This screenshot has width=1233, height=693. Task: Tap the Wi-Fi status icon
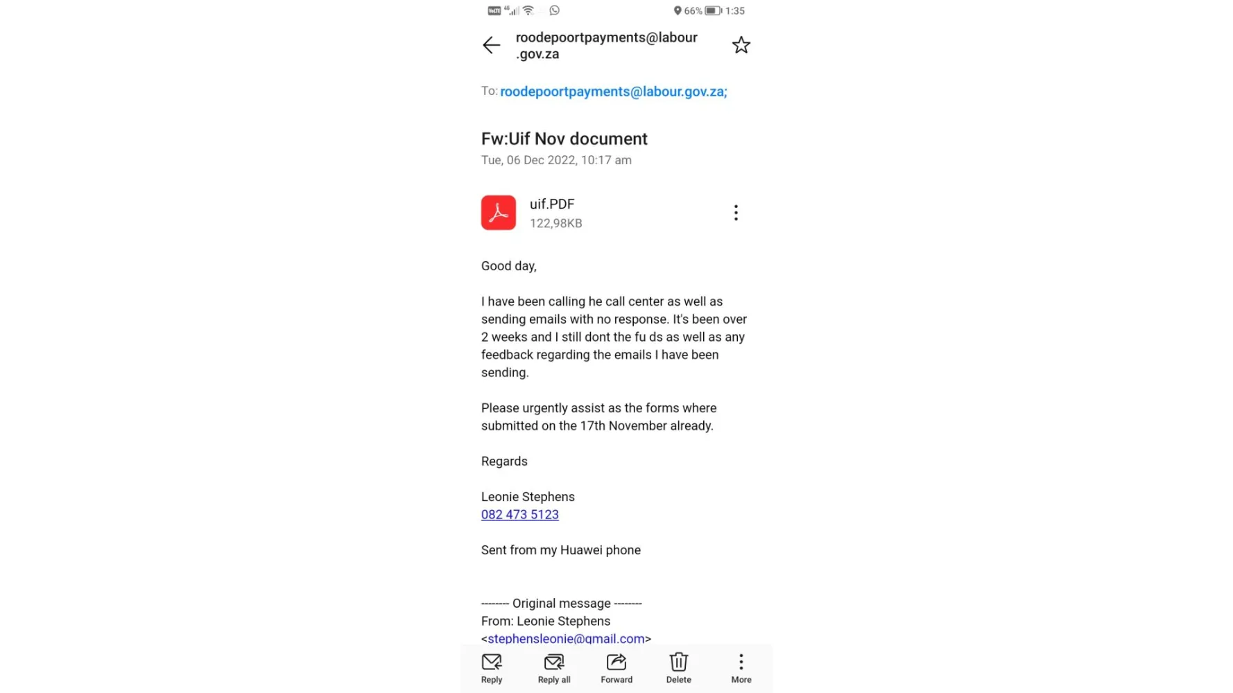coord(528,10)
